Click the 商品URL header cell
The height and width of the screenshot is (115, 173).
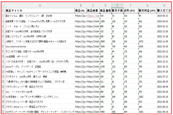pyautogui.click(x=81, y=11)
